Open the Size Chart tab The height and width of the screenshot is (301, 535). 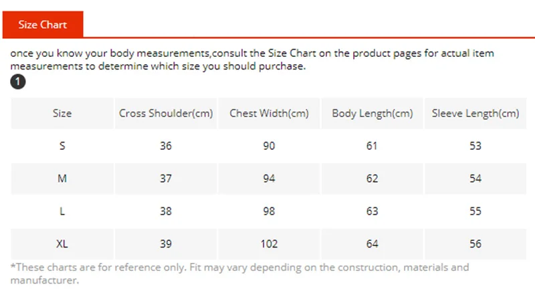point(43,25)
